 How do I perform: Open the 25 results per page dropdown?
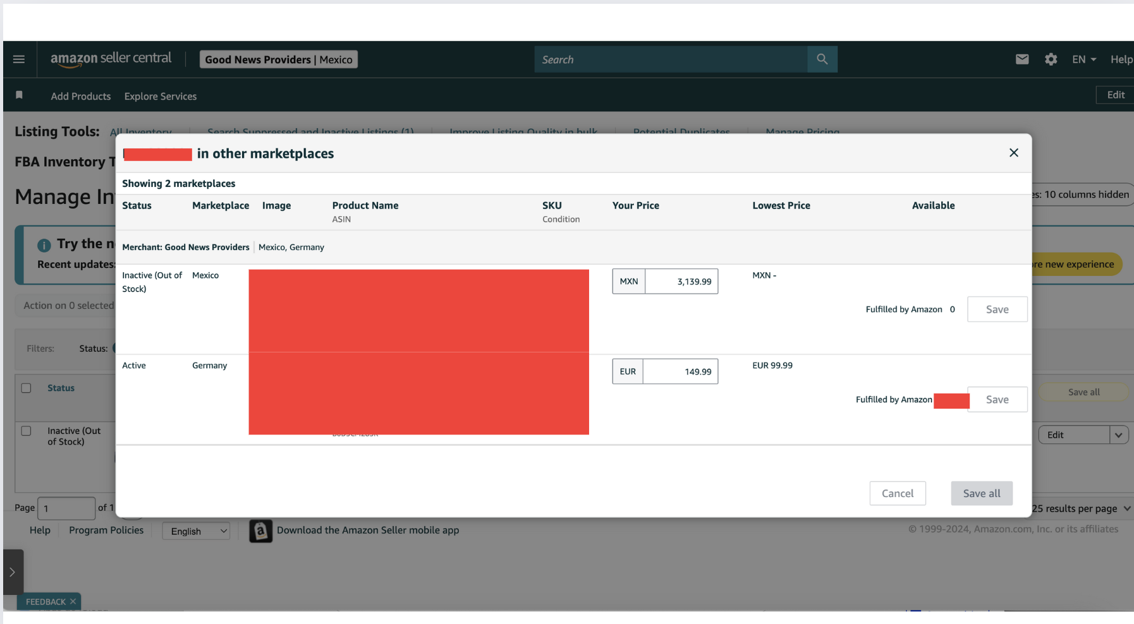(1081, 508)
